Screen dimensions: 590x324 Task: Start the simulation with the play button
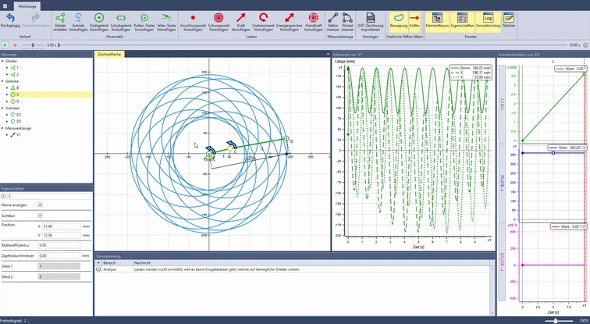tap(5, 45)
